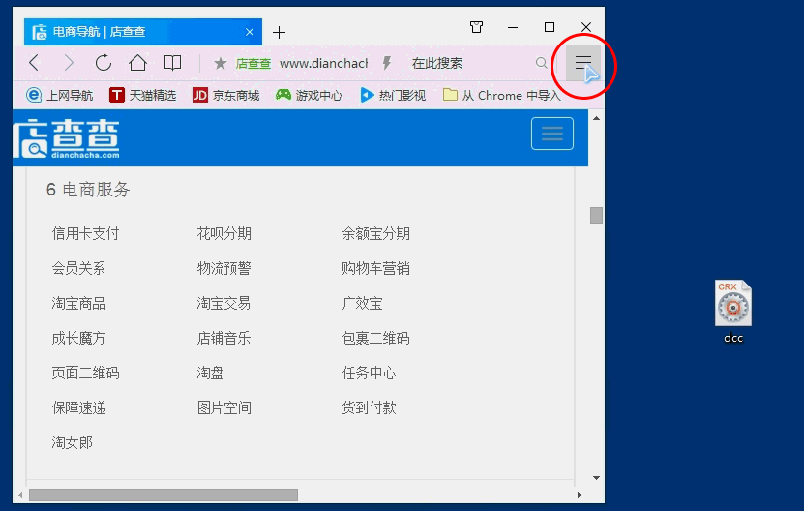
Task: Click the 店查查 green site name label
Action: point(253,64)
